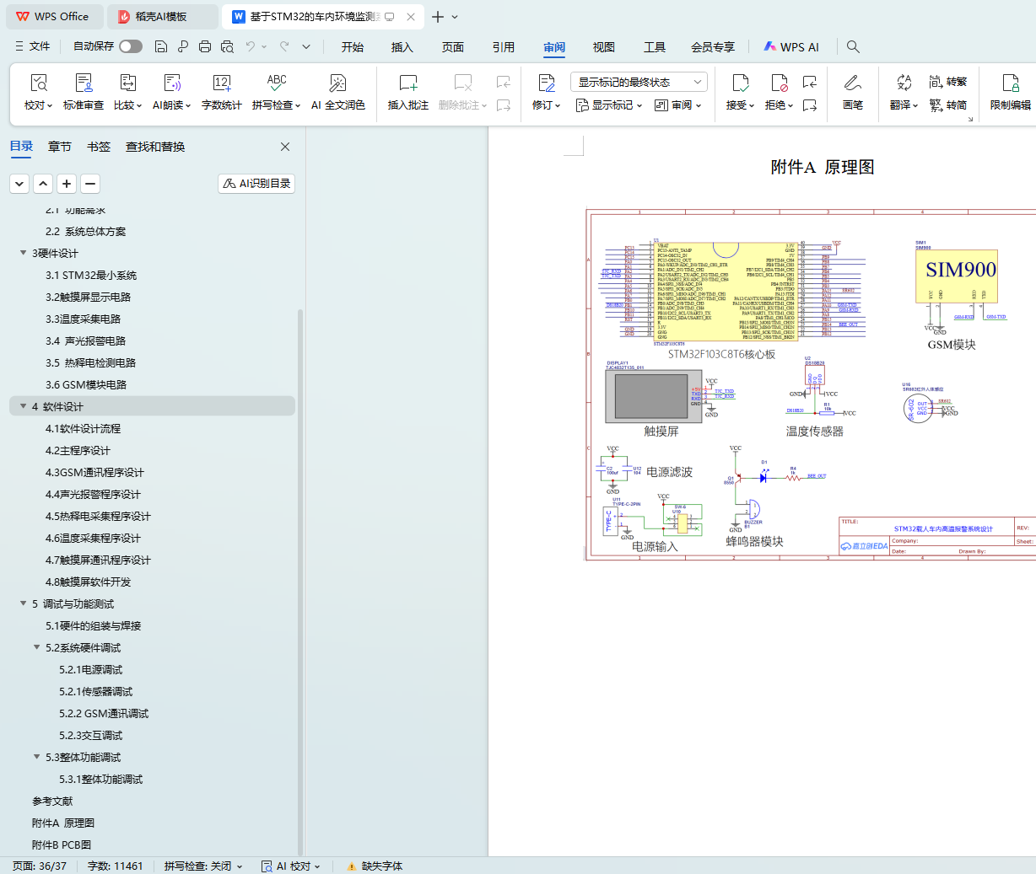Click the AI识别目录 button

pos(256,183)
